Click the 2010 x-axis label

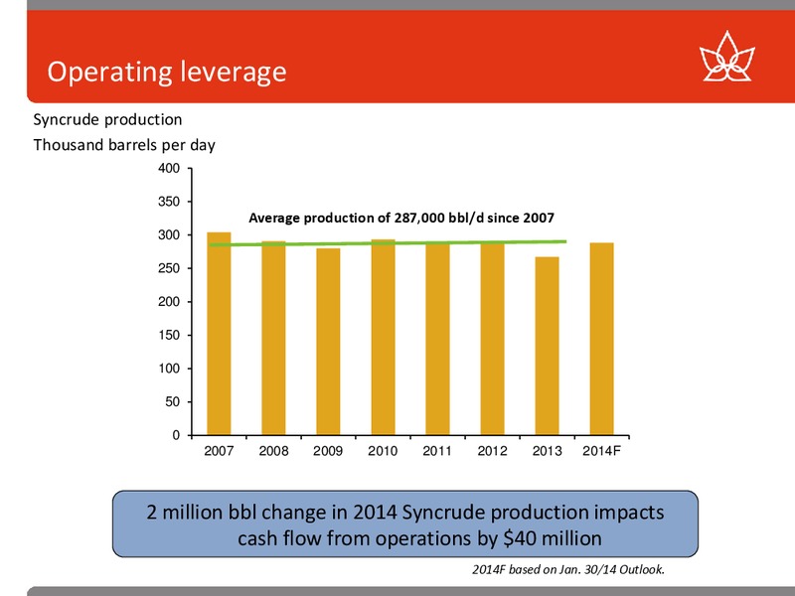coord(383,451)
